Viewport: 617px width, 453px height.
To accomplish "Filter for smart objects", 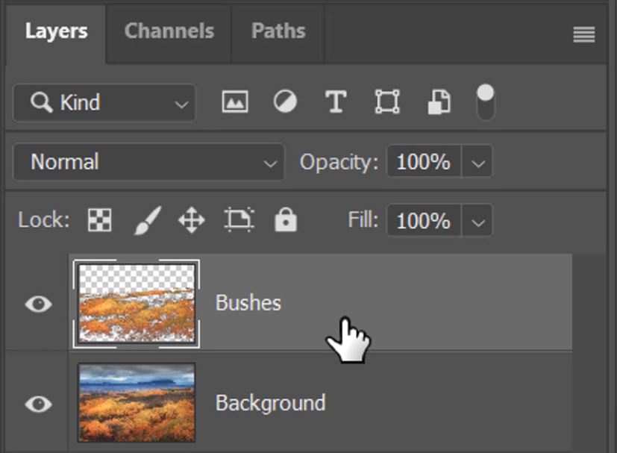I will (438, 102).
